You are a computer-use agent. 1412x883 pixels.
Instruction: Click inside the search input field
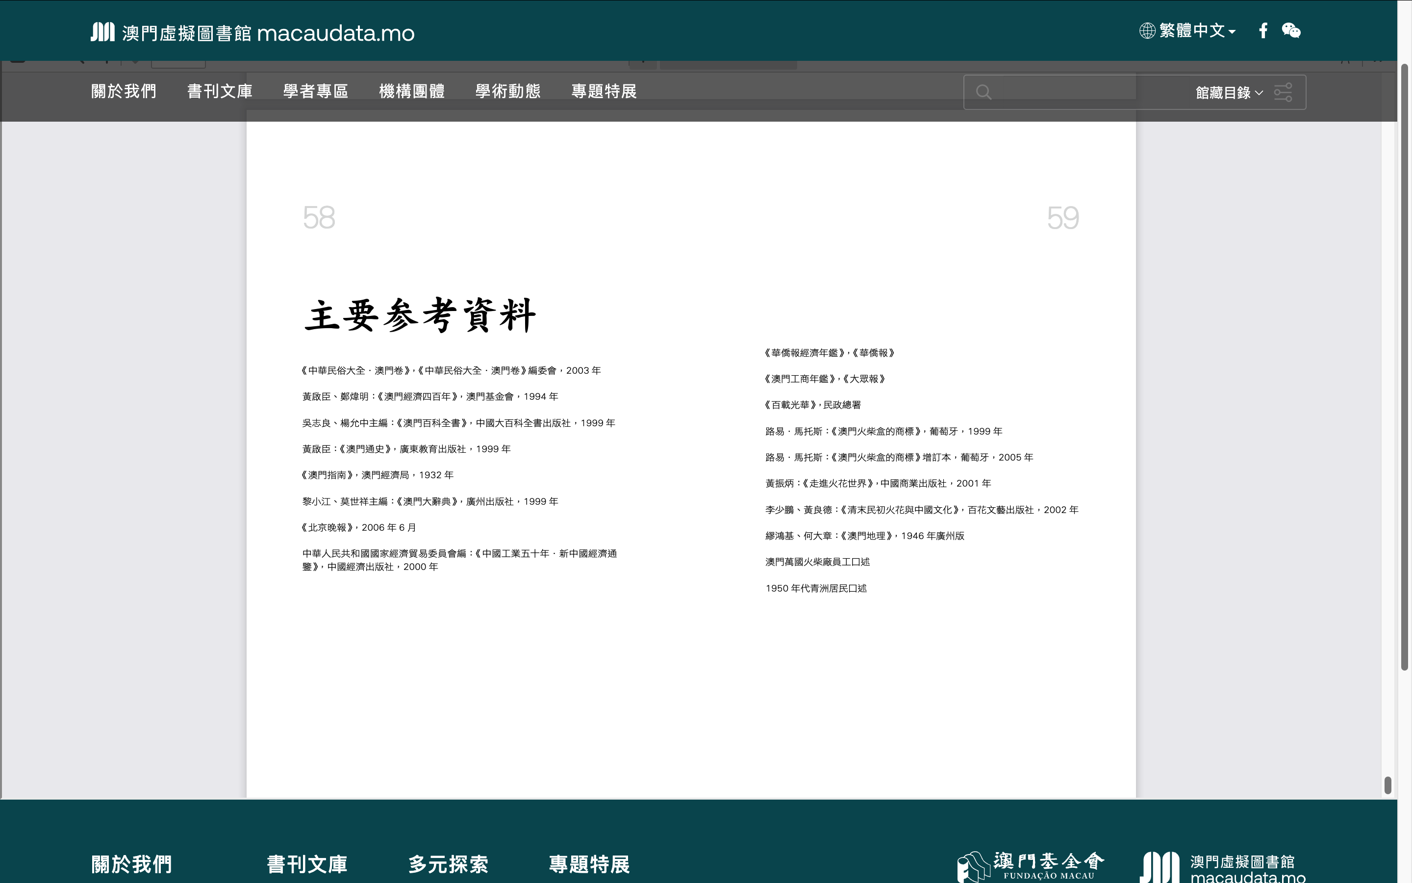(1056, 92)
